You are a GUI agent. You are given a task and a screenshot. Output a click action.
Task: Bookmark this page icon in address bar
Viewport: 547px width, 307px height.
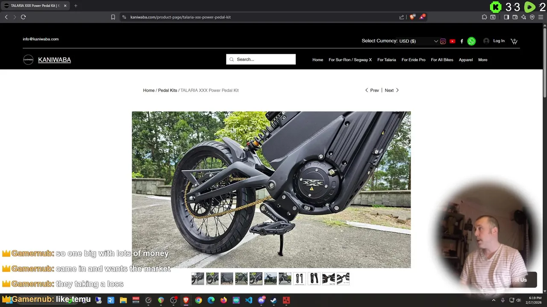click(113, 17)
